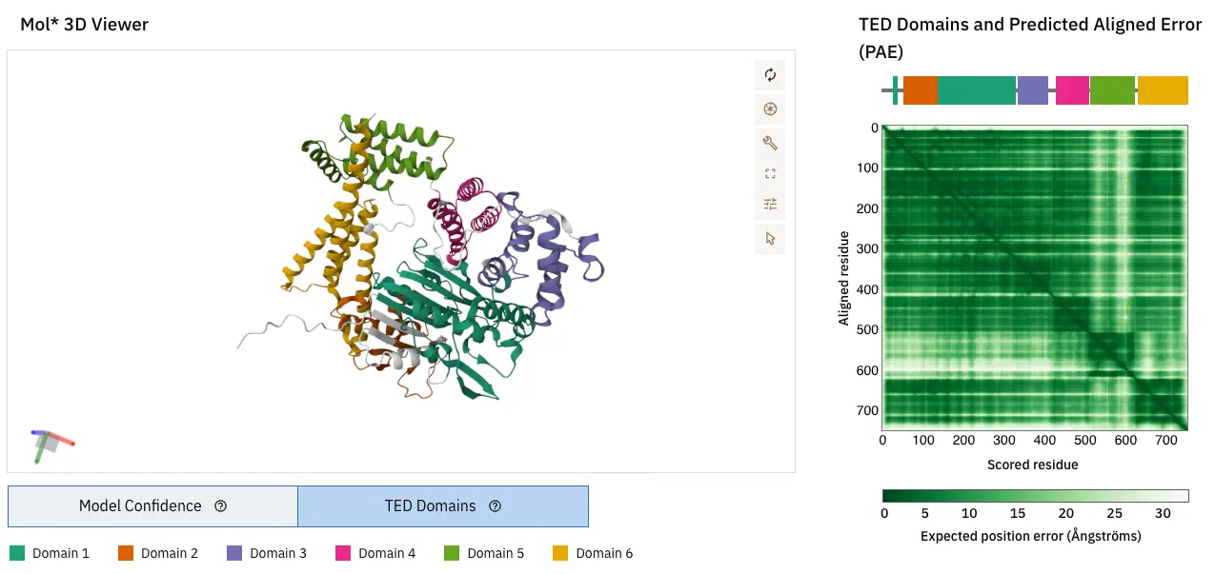Click the Domain 2 orange legend swatch
Image resolution: width=1215 pixels, height=574 pixels.
coord(126,553)
